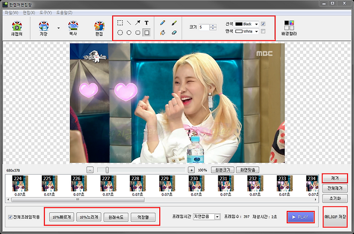Open the 도움말(Z) menu
Image resolution: width=354 pixels, height=234 pixels.
tap(64, 13)
